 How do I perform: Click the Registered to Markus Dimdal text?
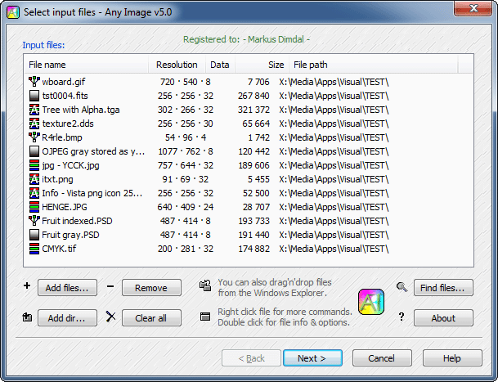pyautogui.click(x=246, y=39)
